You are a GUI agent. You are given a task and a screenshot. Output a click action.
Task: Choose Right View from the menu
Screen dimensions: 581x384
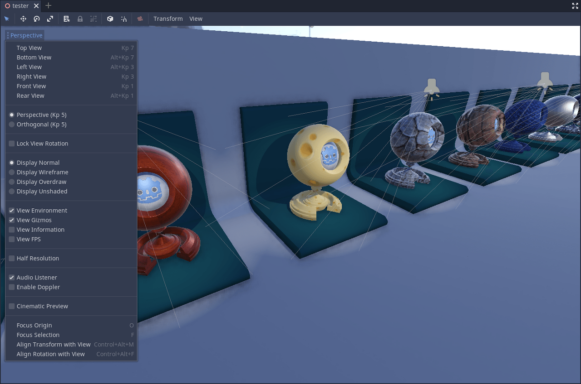pyautogui.click(x=71, y=77)
